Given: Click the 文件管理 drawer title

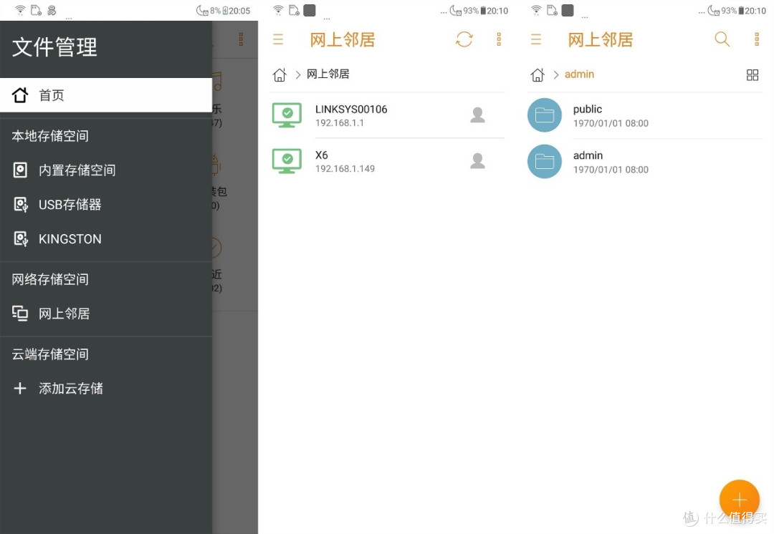Looking at the screenshot, I should [x=54, y=47].
